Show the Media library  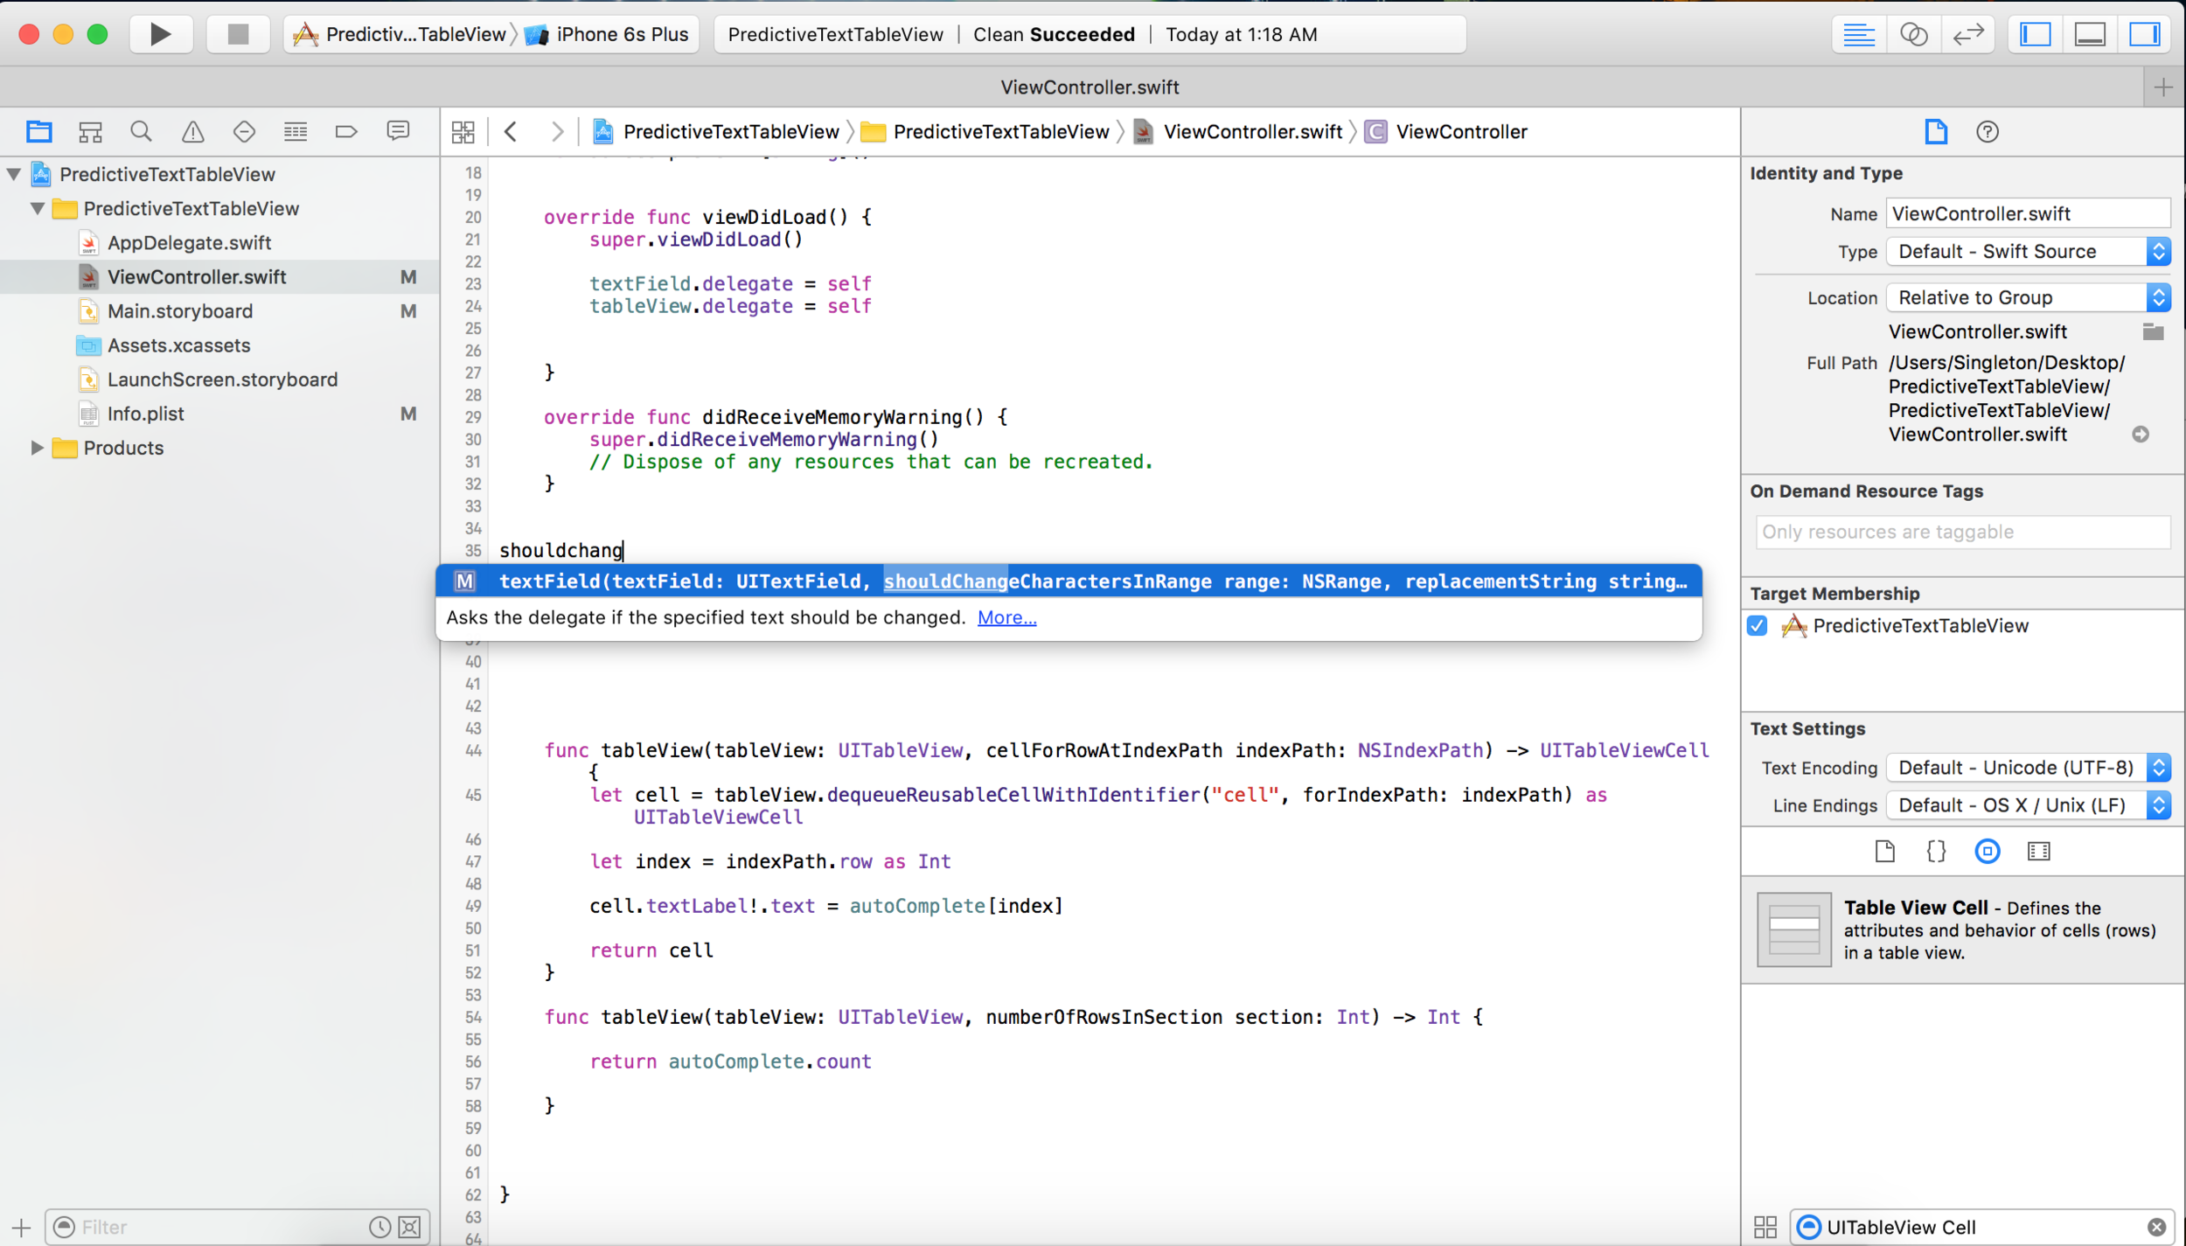click(2038, 851)
